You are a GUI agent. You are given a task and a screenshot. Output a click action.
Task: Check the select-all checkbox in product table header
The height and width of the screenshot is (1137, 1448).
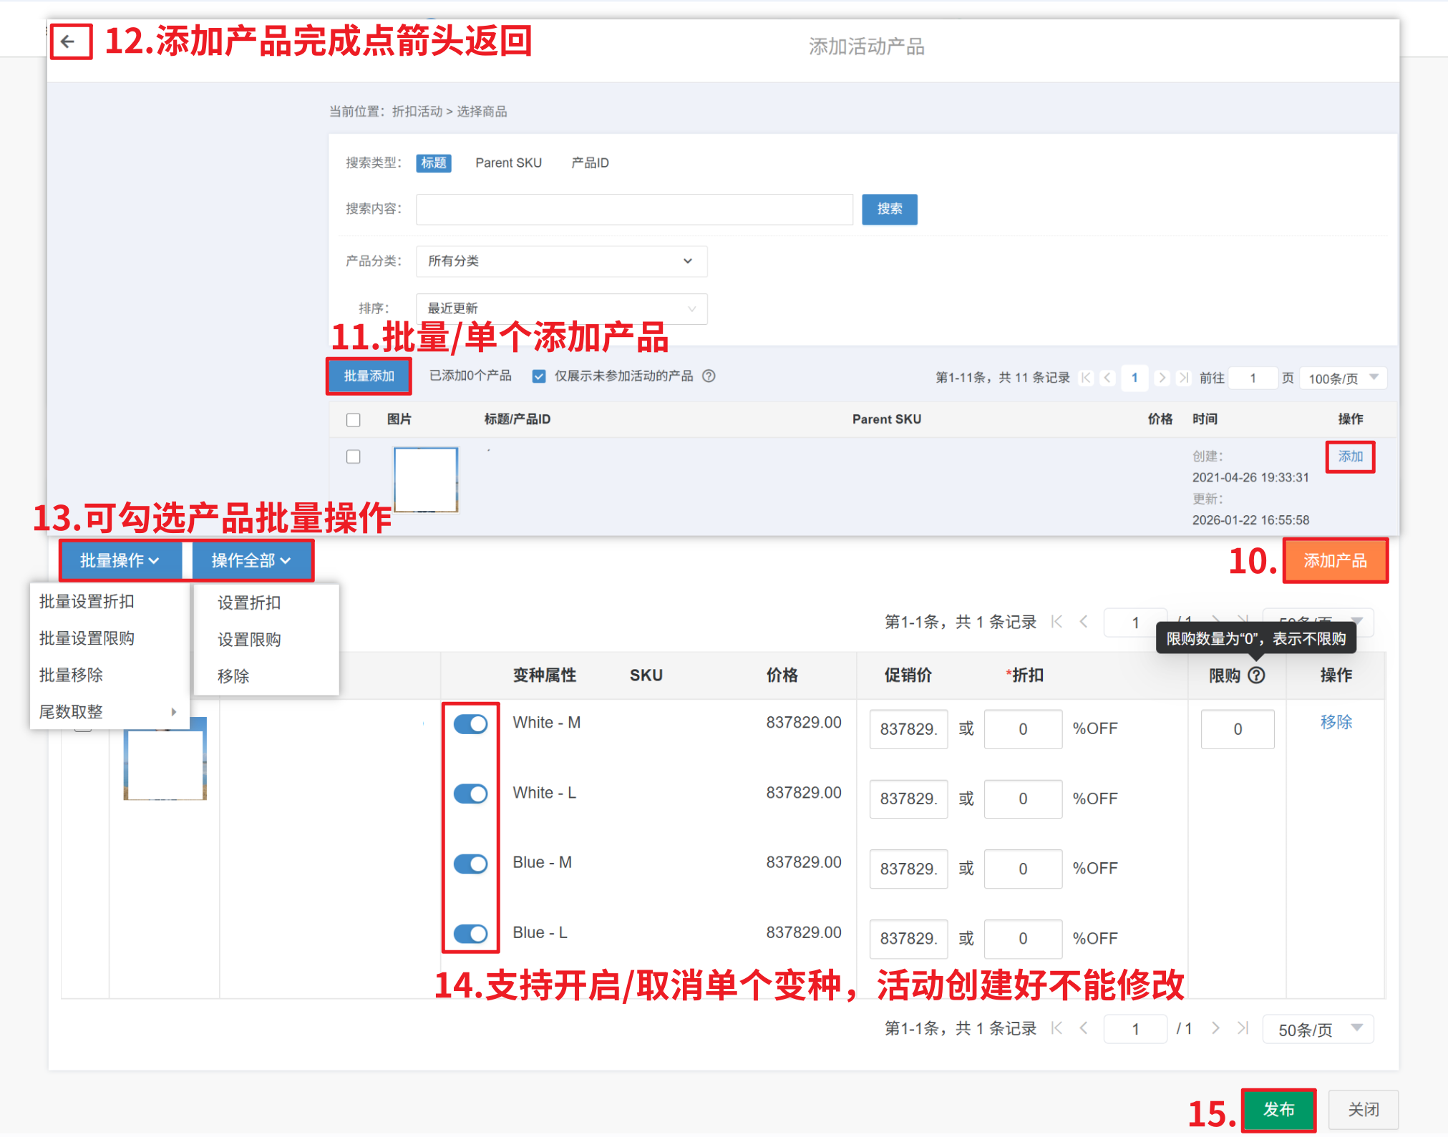click(354, 420)
